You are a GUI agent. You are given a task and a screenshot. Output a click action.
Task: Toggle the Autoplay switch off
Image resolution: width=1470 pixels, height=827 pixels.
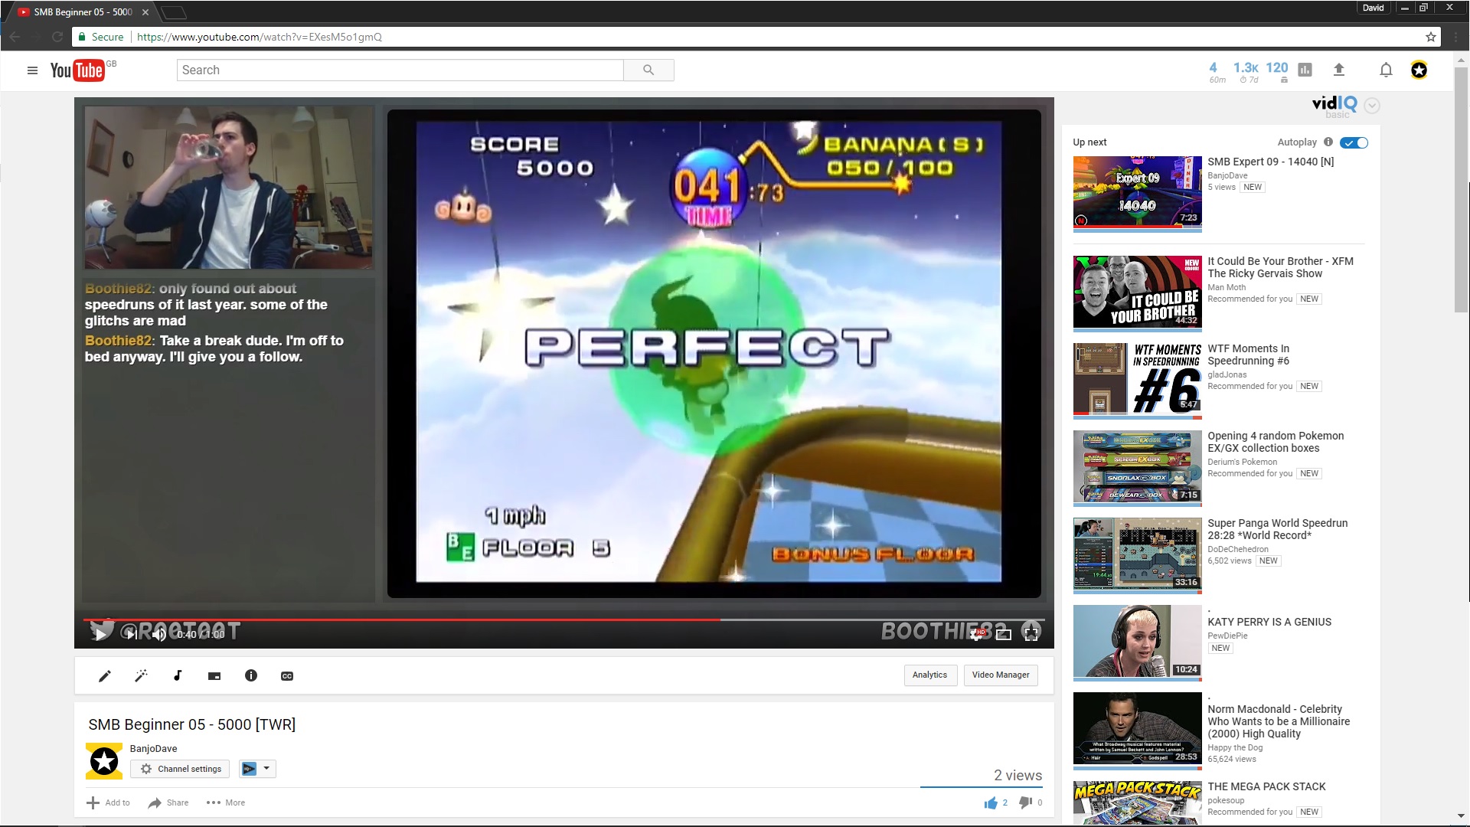[x=1354, y=142]
